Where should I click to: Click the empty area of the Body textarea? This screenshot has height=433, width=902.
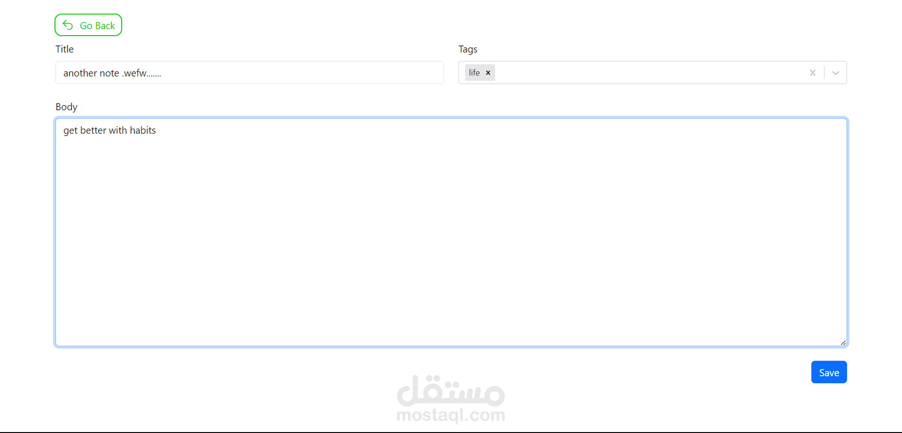451,244
